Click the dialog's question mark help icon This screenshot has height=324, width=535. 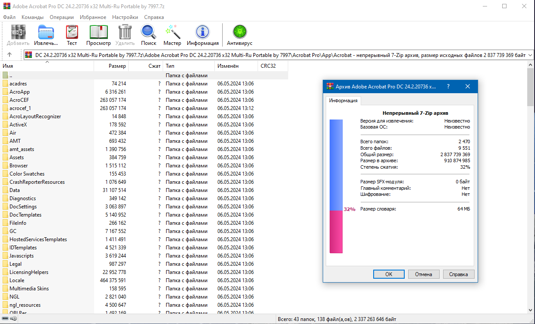[448, 86]
